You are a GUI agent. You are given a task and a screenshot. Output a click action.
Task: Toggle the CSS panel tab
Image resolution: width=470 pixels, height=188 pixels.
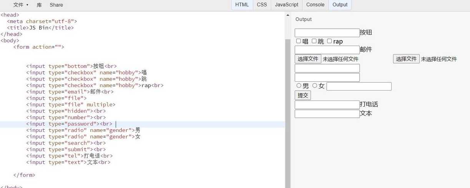pos(262,5)
